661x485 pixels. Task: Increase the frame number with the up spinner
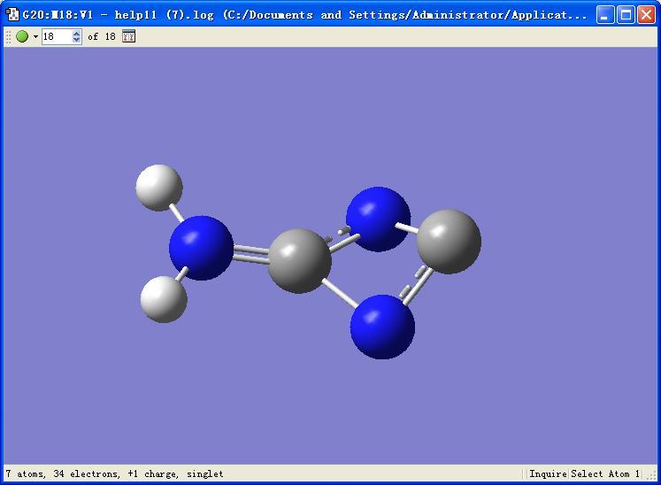(76, 34)
